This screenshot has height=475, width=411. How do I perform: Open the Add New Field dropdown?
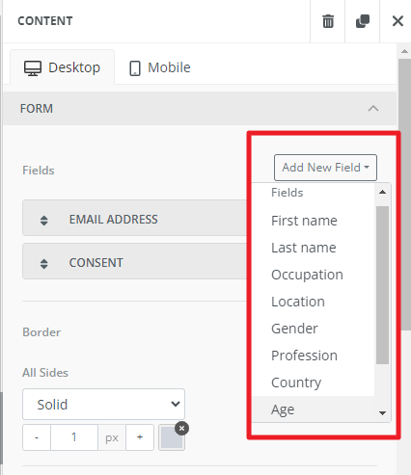(x=325, y=168)
